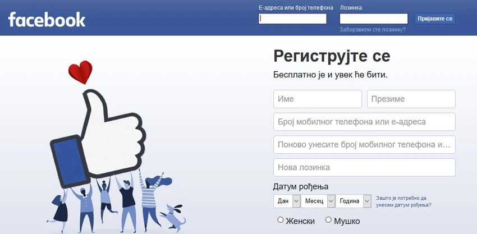Click the Име first name field
The width and height of the screenshot is (477, 234).
[318, 99]
